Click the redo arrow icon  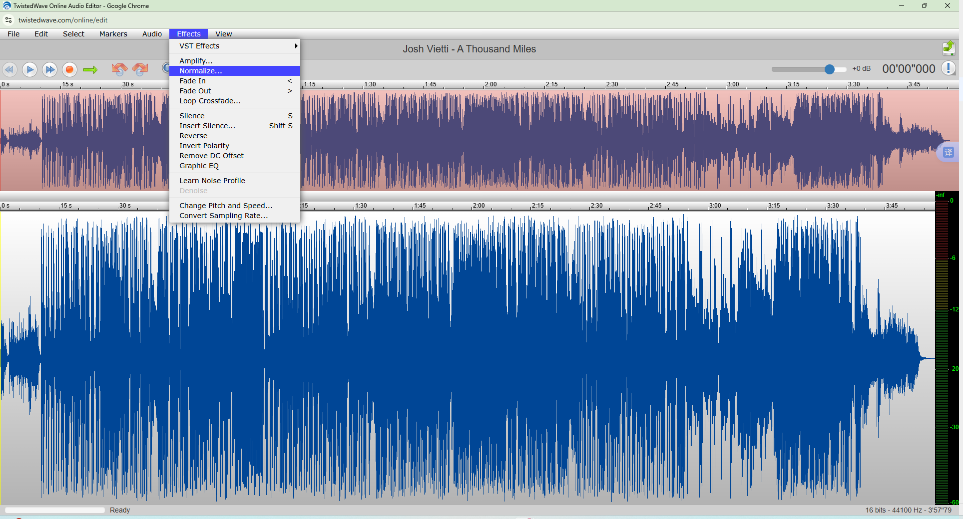[x=140, y=69]
